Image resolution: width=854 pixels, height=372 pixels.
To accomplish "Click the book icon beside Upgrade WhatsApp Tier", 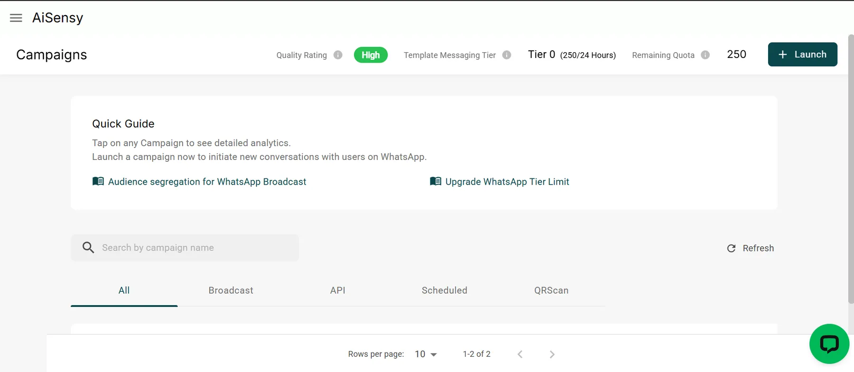I will coord(436,181).
